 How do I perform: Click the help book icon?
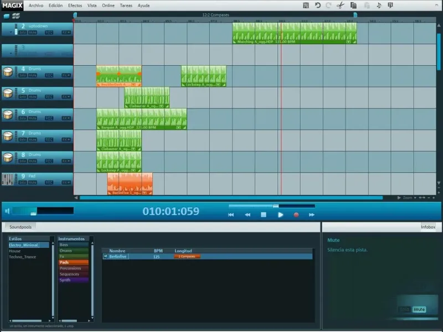point(390,6)
